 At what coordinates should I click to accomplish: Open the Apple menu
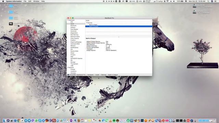click(3, 1)
